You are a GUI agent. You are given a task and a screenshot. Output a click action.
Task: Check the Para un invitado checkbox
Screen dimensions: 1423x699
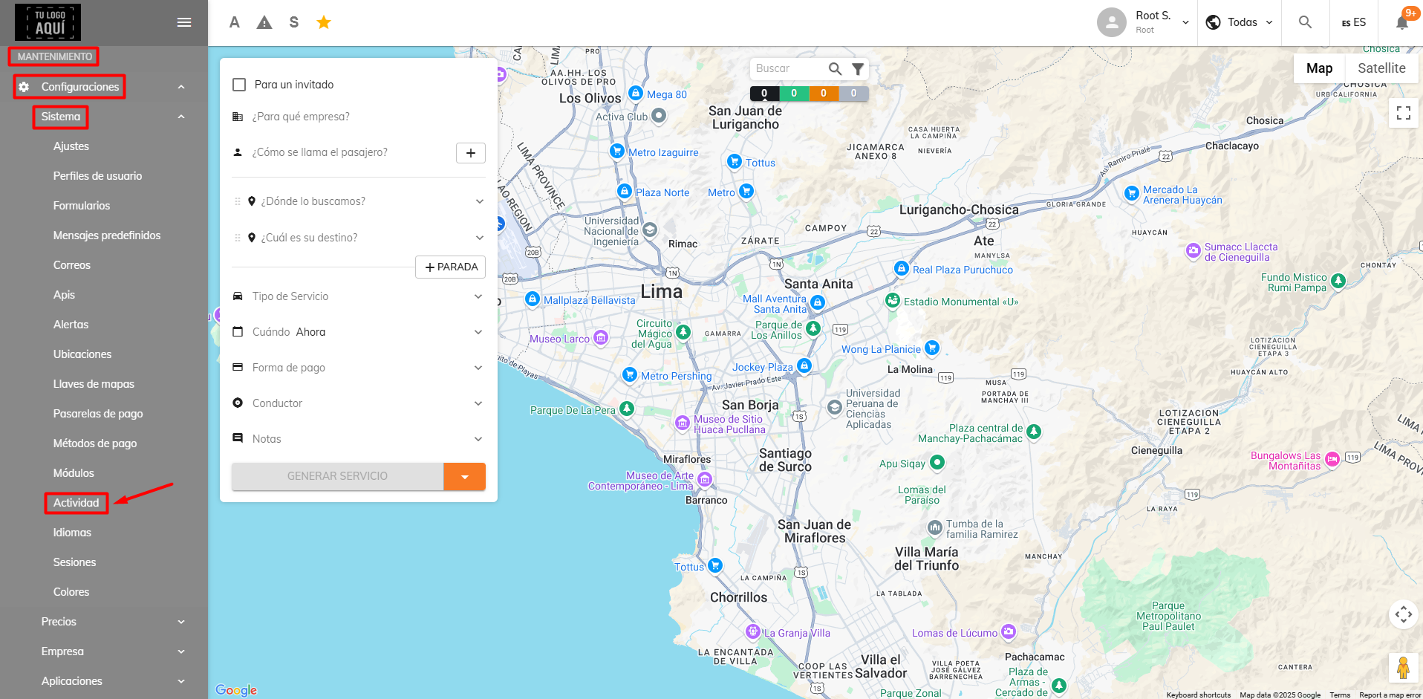[x=239, y=85]
